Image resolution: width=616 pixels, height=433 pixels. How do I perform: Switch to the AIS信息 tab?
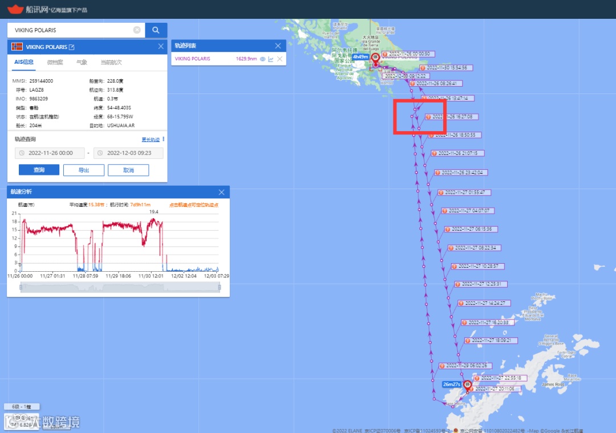pyautogui.click(x=24, y=62)
